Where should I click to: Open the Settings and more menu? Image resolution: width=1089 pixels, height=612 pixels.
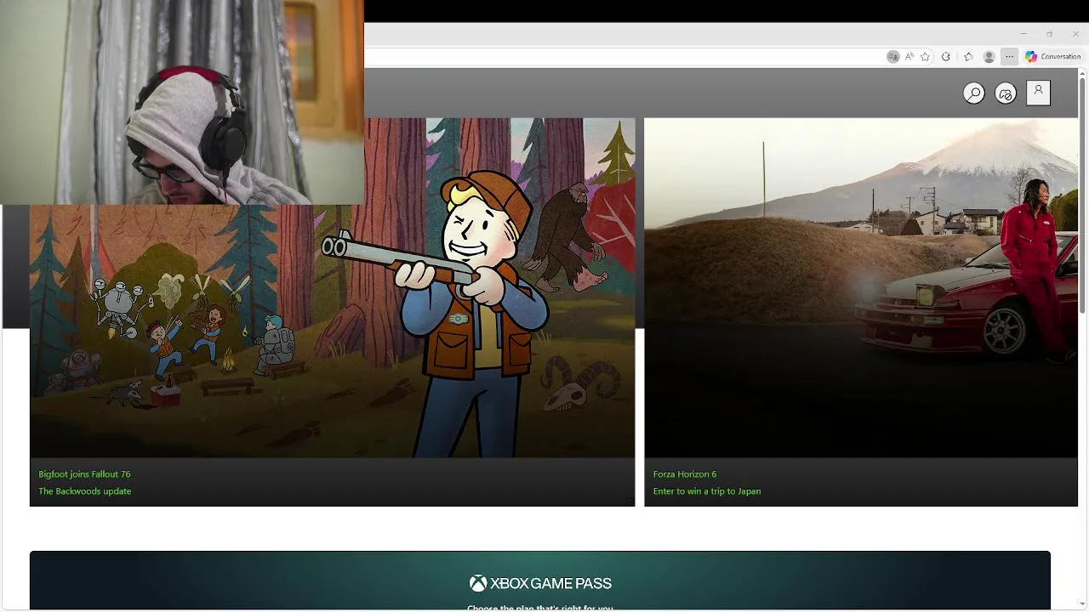tap(1009, 57)
